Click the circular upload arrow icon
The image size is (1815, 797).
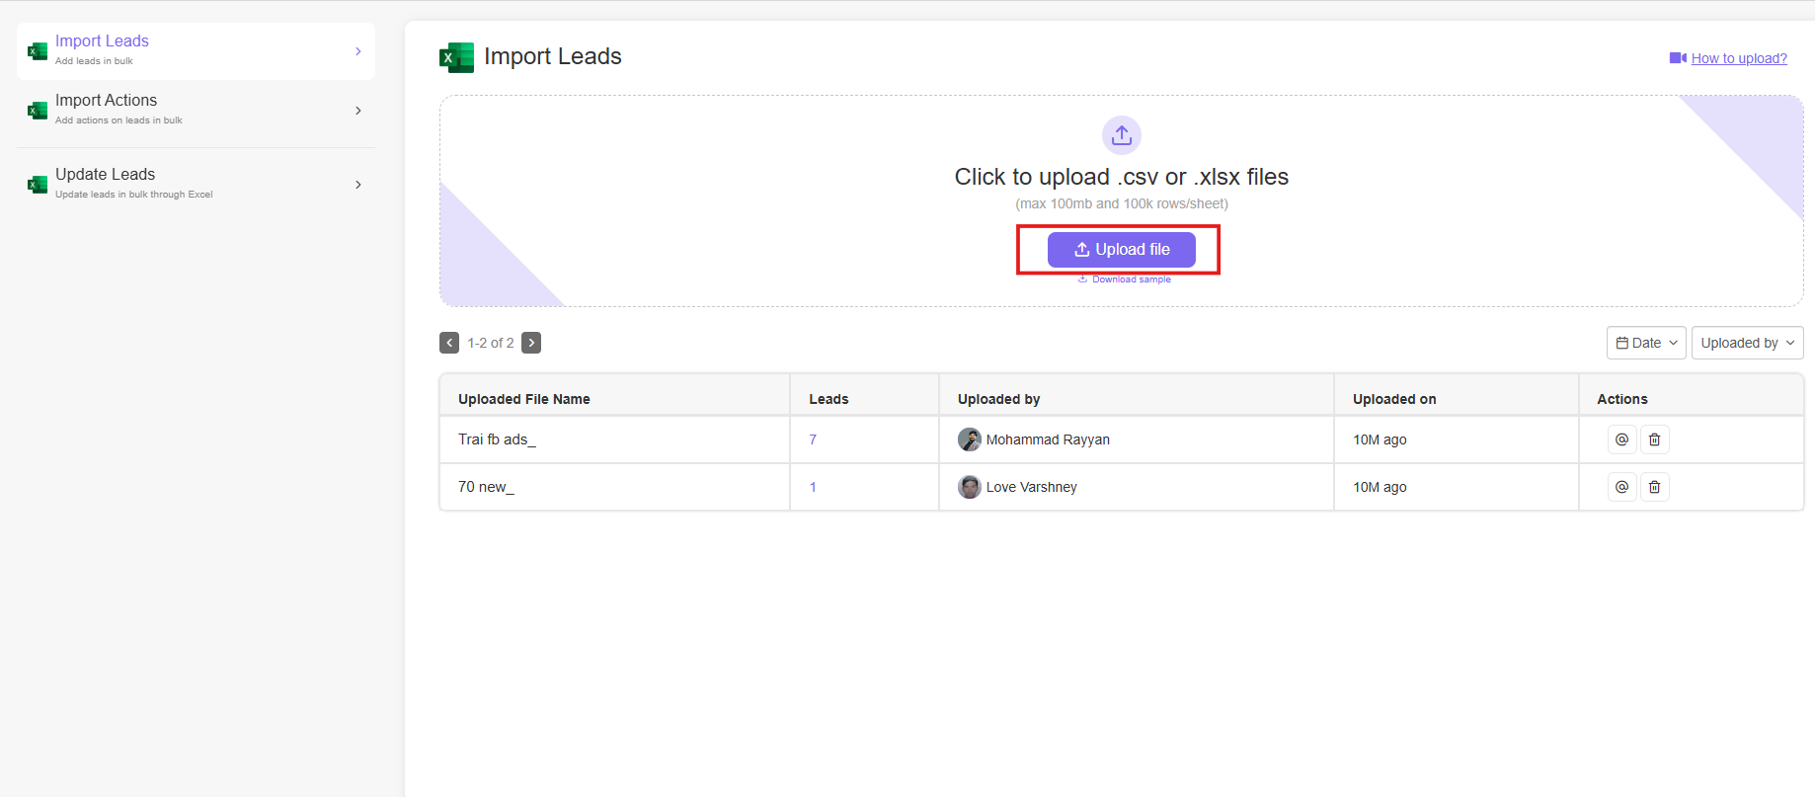1122,135
